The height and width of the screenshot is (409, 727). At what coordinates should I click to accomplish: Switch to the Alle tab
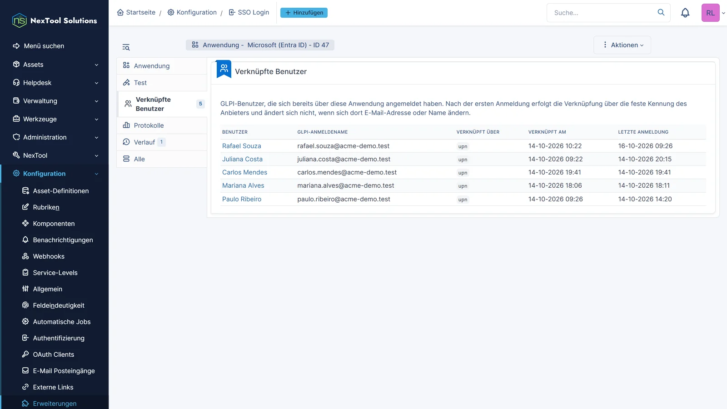tap(162, 159)
